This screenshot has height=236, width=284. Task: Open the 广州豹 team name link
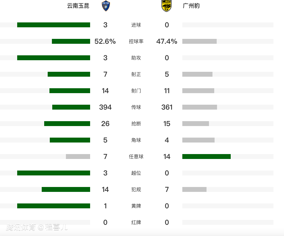pyautogui.click(x=191, y=6)
